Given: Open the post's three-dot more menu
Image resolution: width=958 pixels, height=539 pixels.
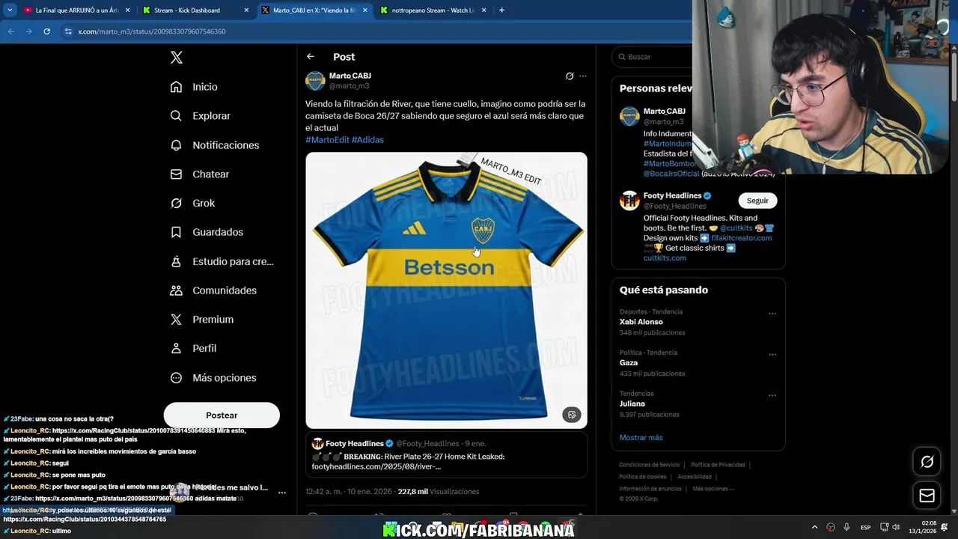Looking at the screenshot, I should 583,76.
